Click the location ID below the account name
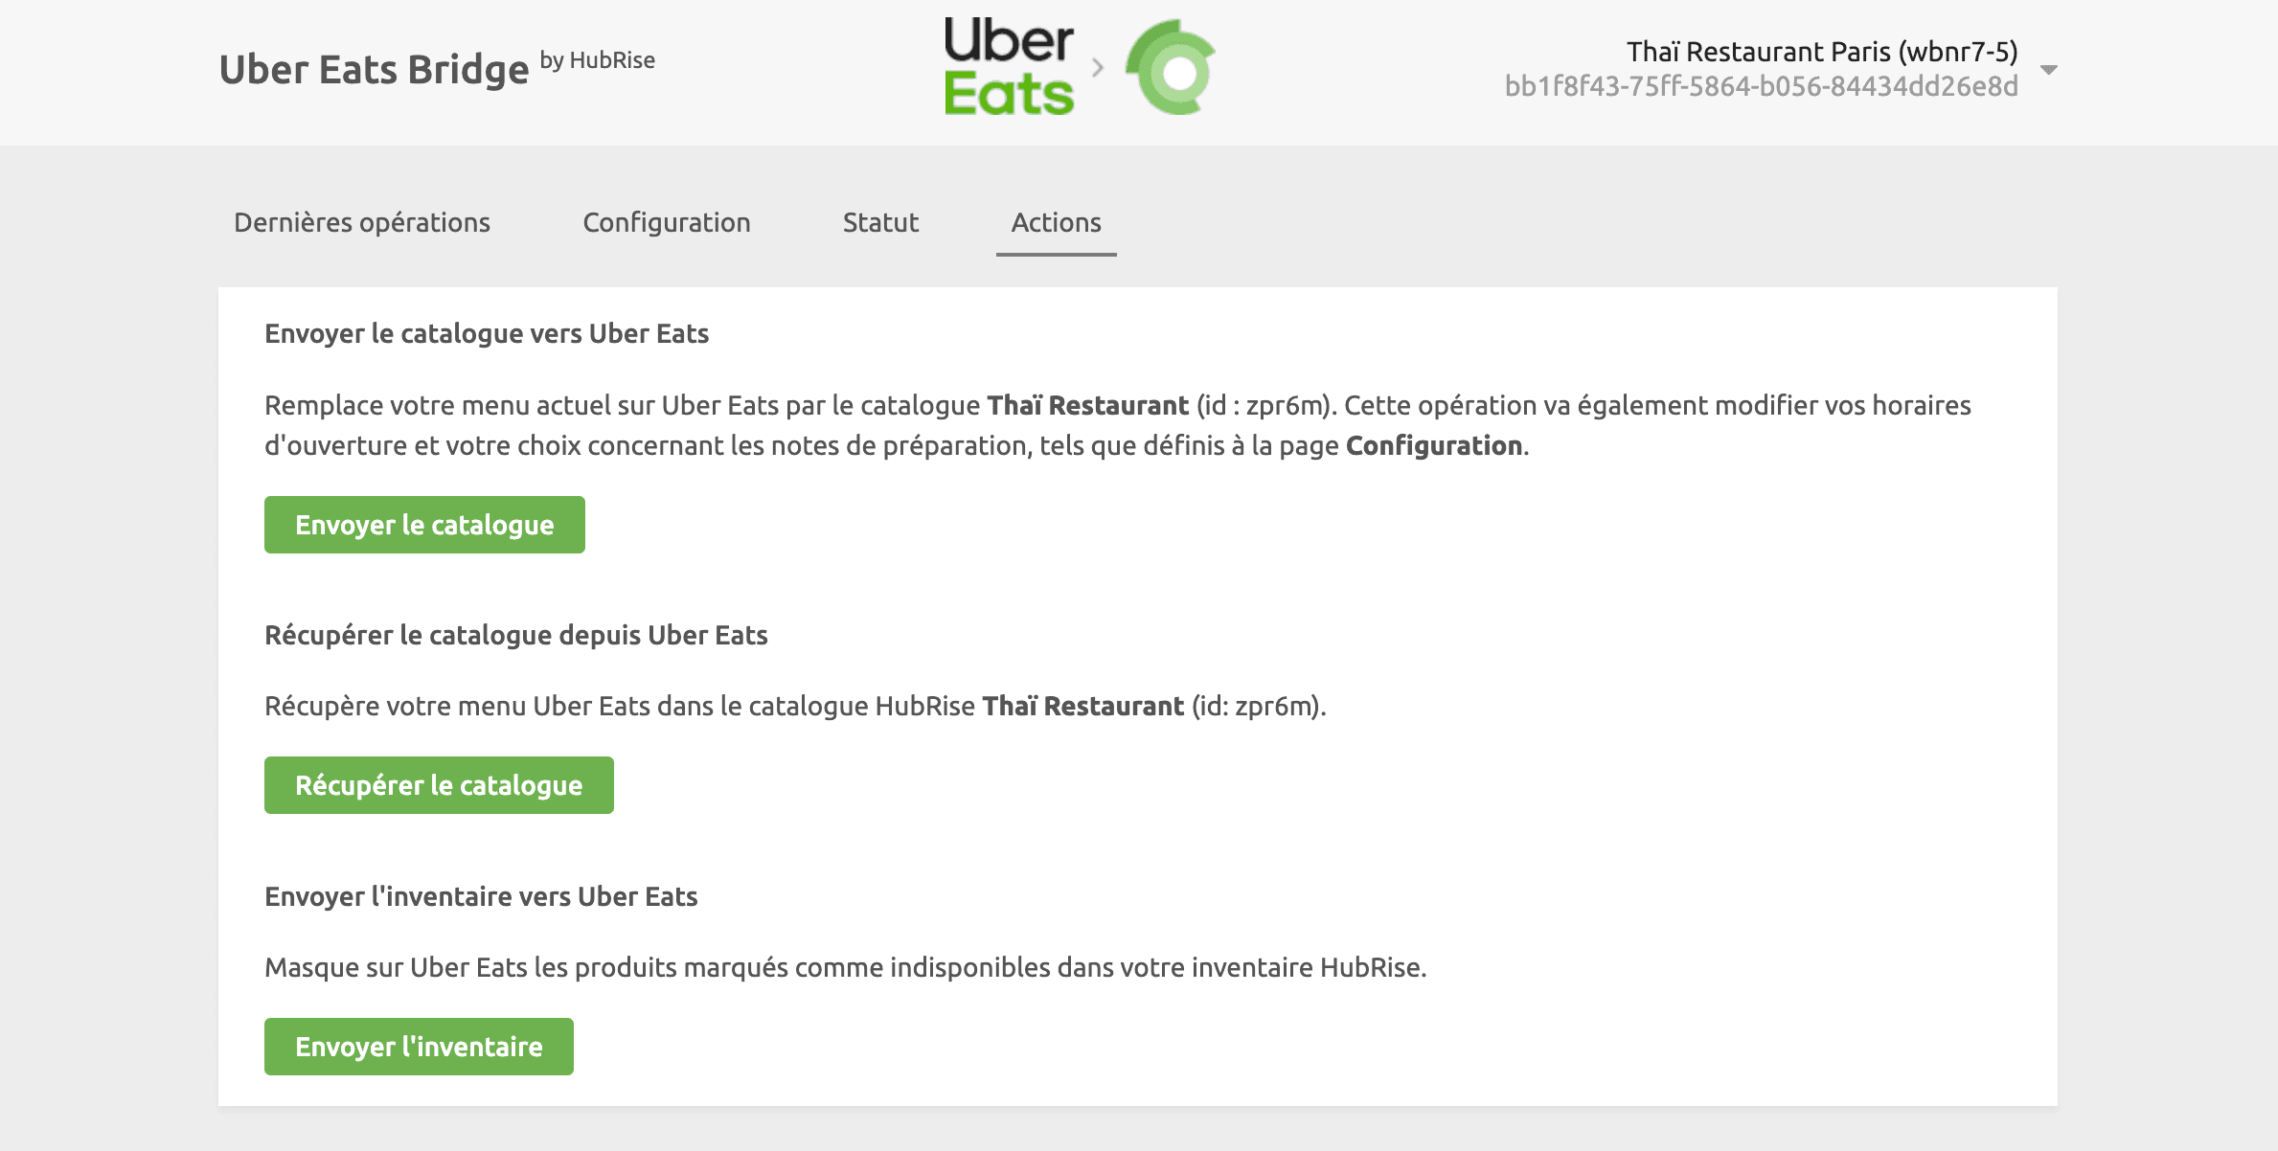Viewport: 2278px width, 1151px height. click(x=1761, y=86)
